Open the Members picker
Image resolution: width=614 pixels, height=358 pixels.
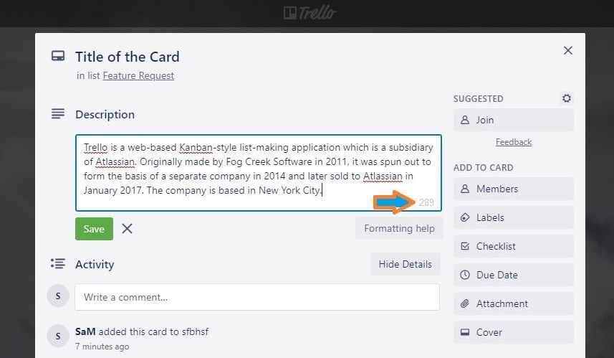tap(514, 189)
